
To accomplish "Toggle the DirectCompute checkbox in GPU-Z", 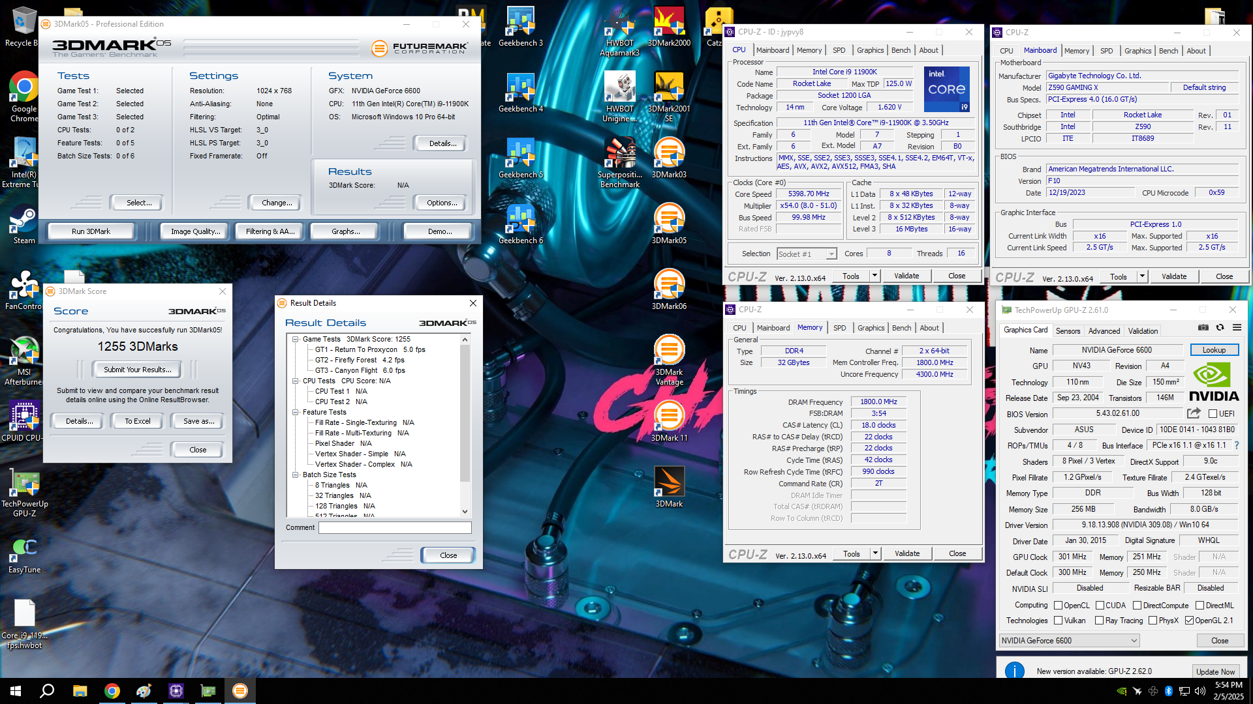I will click(x=1137, y=606).
